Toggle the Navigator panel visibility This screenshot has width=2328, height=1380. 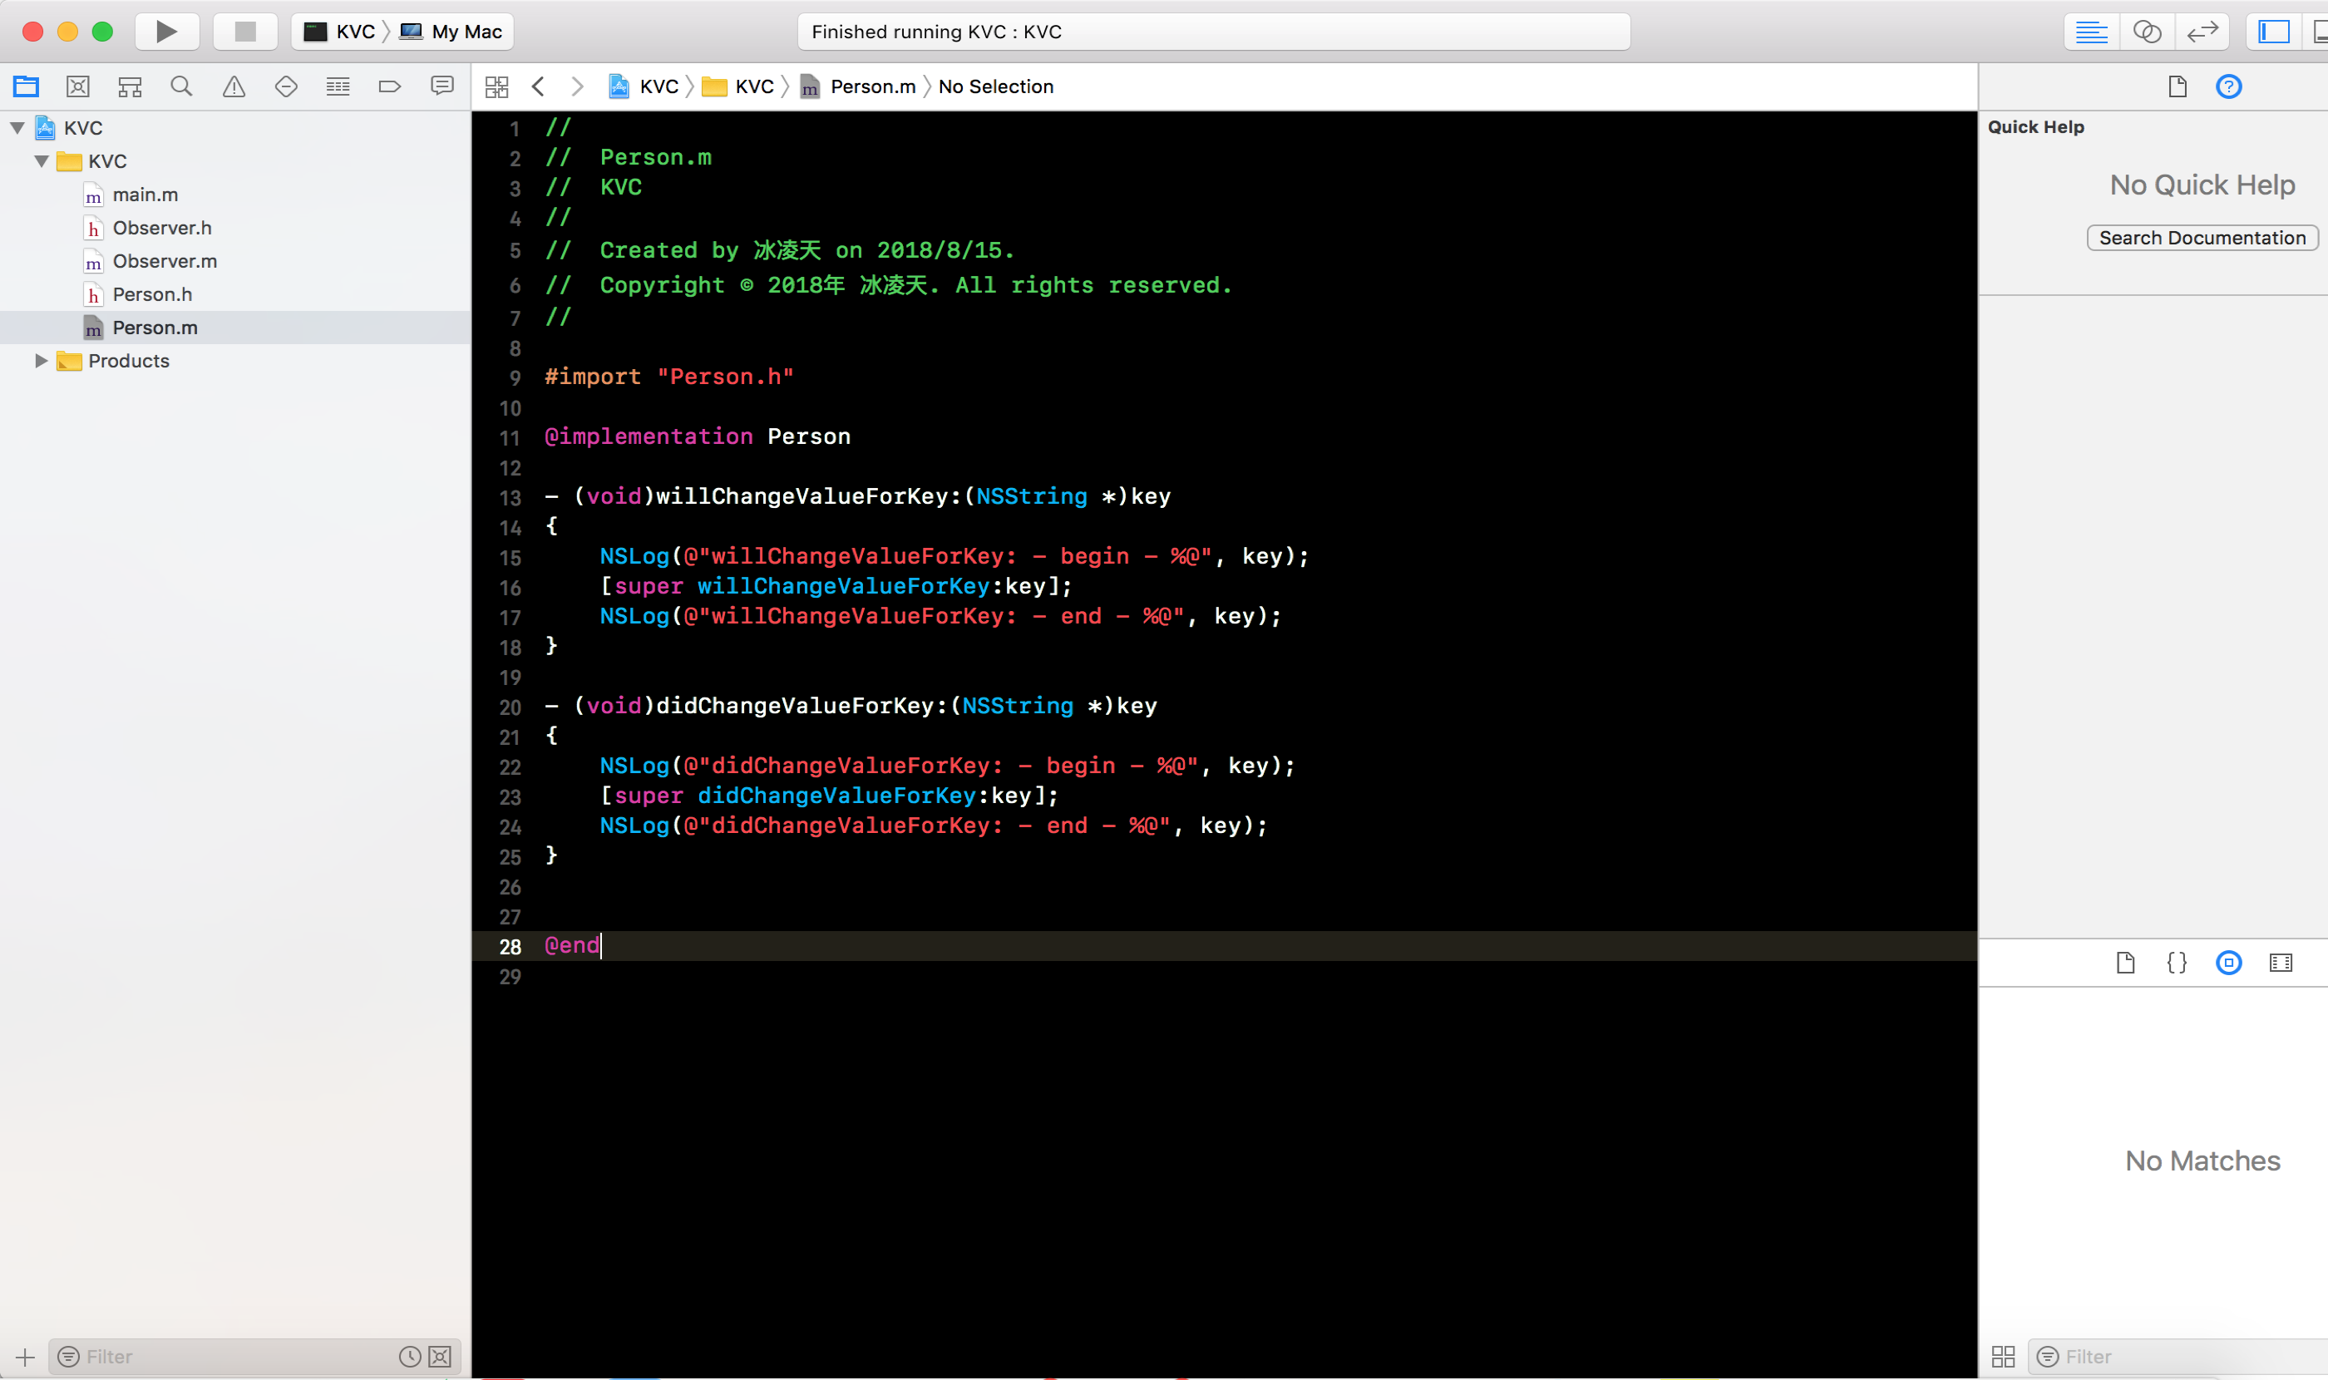[2273, 32]
